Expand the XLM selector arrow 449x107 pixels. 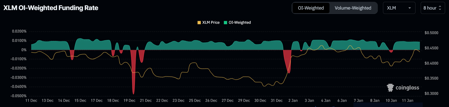tap(410, 8)
